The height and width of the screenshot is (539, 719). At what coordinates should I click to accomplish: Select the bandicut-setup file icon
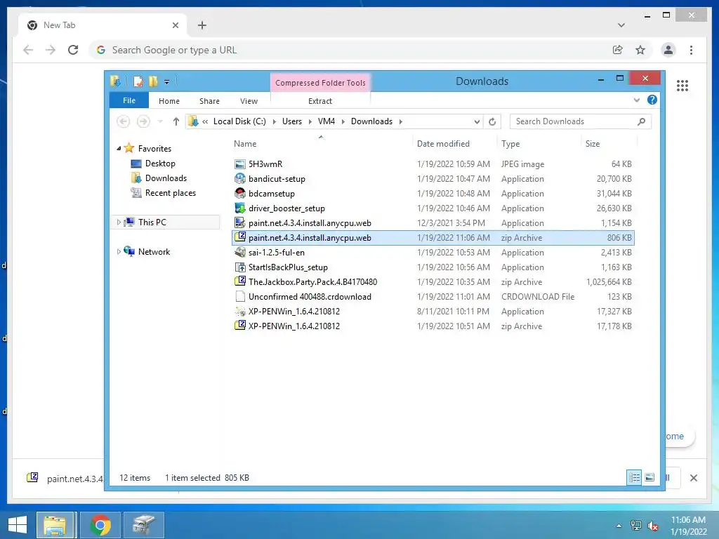240,179
